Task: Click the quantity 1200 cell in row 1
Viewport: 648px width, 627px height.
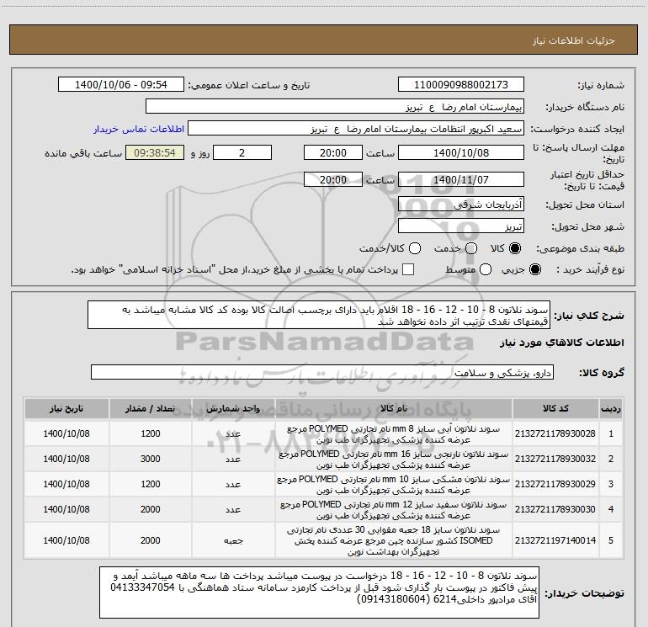Action: click(151, 433)
